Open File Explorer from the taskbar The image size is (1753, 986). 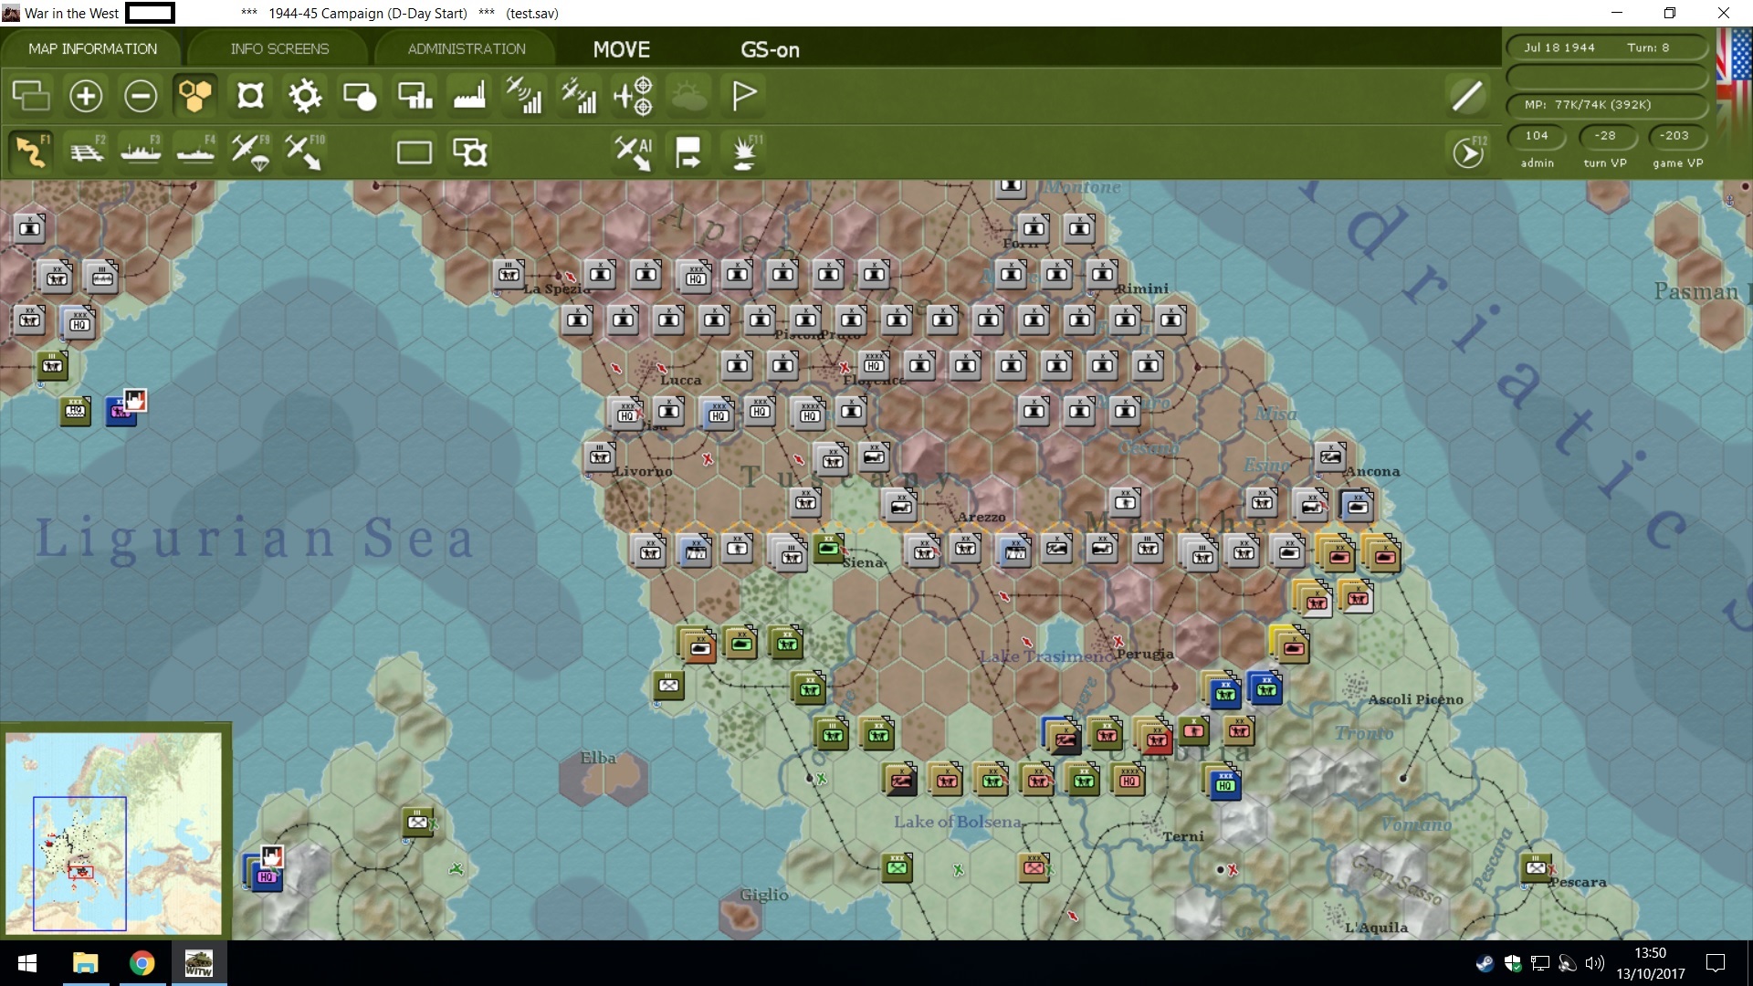click(85, 963)
